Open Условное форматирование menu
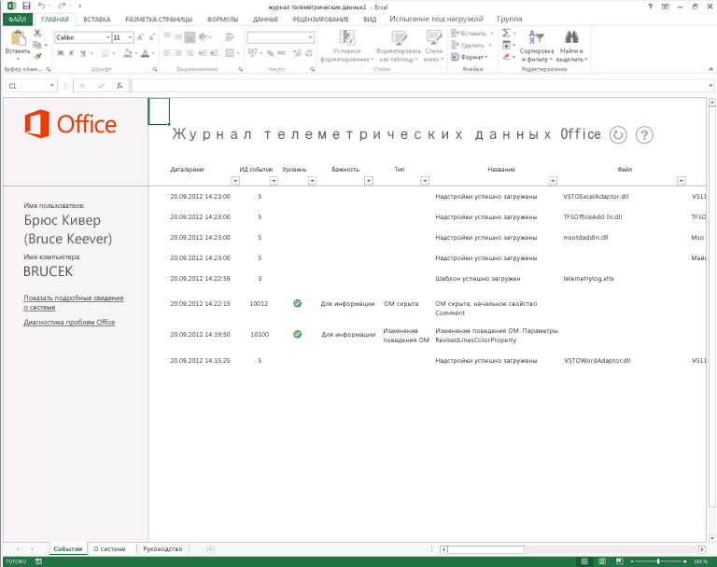This screenshot has width=717, height=567. [x=346, y=46]
